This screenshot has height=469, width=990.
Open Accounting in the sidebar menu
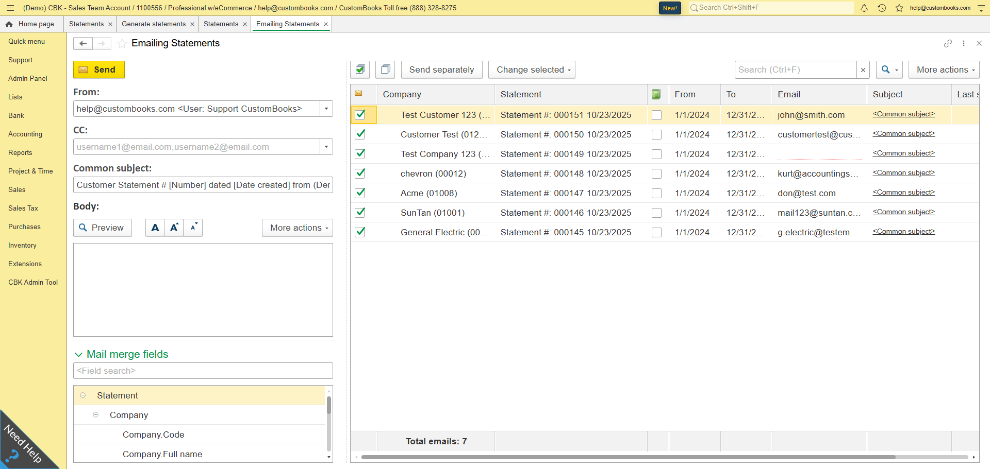pos(25,134)
